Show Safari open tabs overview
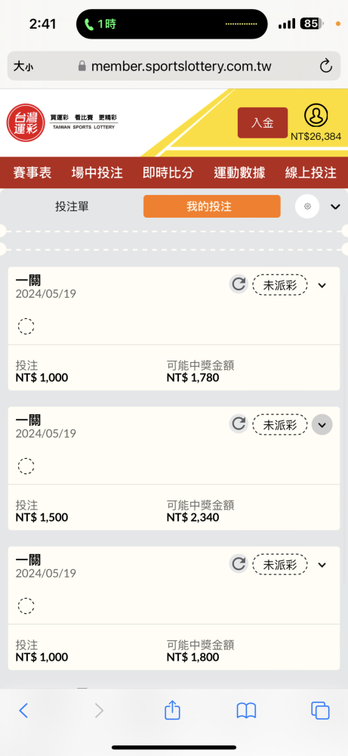348x756 pixels. (320, 711)
